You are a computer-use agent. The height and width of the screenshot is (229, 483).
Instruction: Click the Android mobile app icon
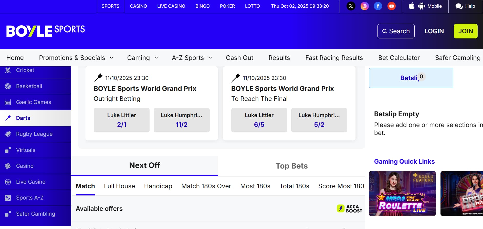pos(421,6)
